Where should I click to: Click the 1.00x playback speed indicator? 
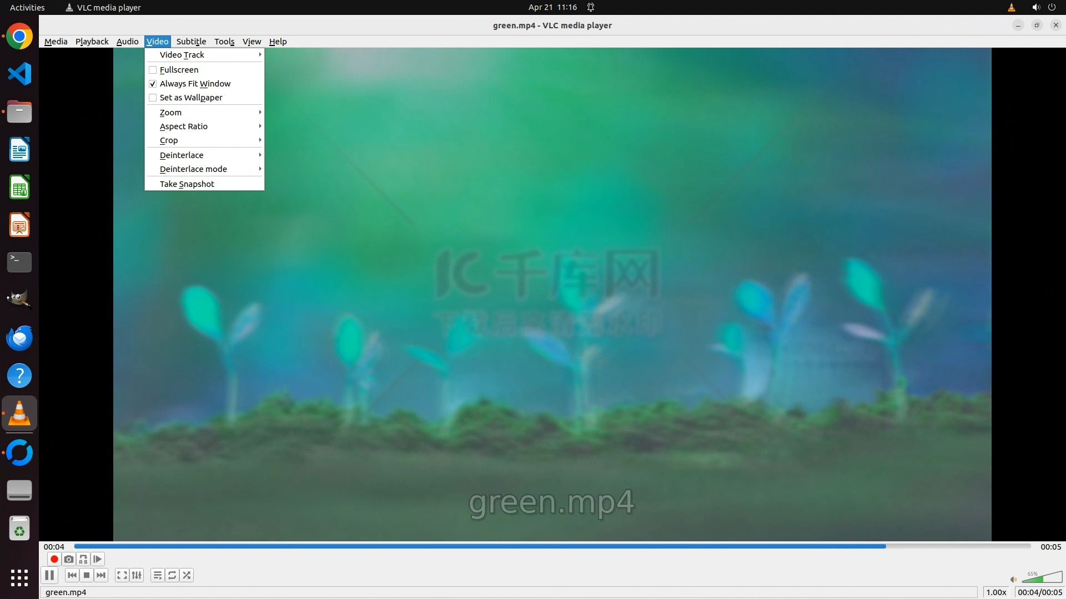[996, 592]
